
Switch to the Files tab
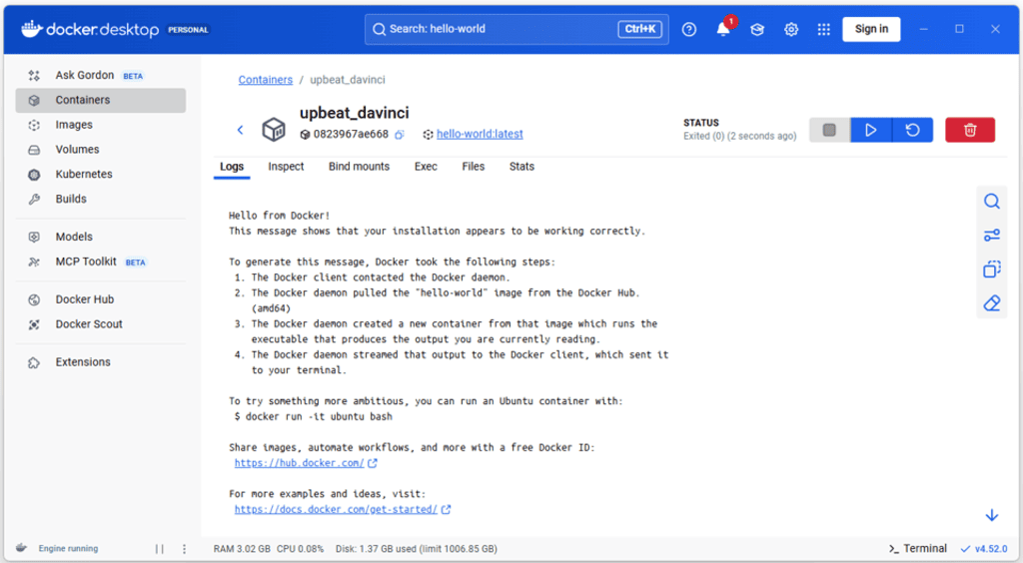click(473, 167)
